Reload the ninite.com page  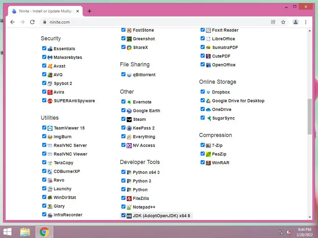[32, 22]
